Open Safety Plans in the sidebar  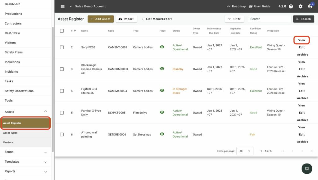(x=14, y=52)
